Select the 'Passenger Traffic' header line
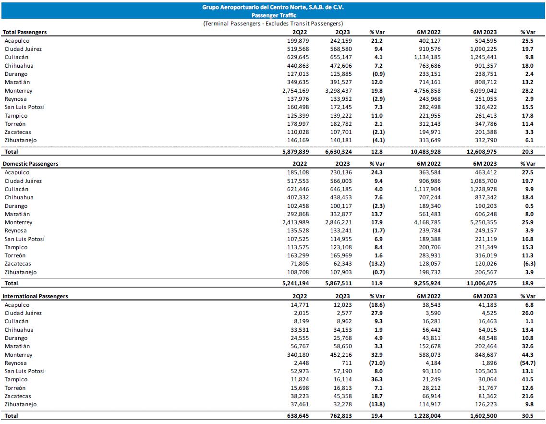The height and width of the screenshot is (424, 546). click(273, 15)
